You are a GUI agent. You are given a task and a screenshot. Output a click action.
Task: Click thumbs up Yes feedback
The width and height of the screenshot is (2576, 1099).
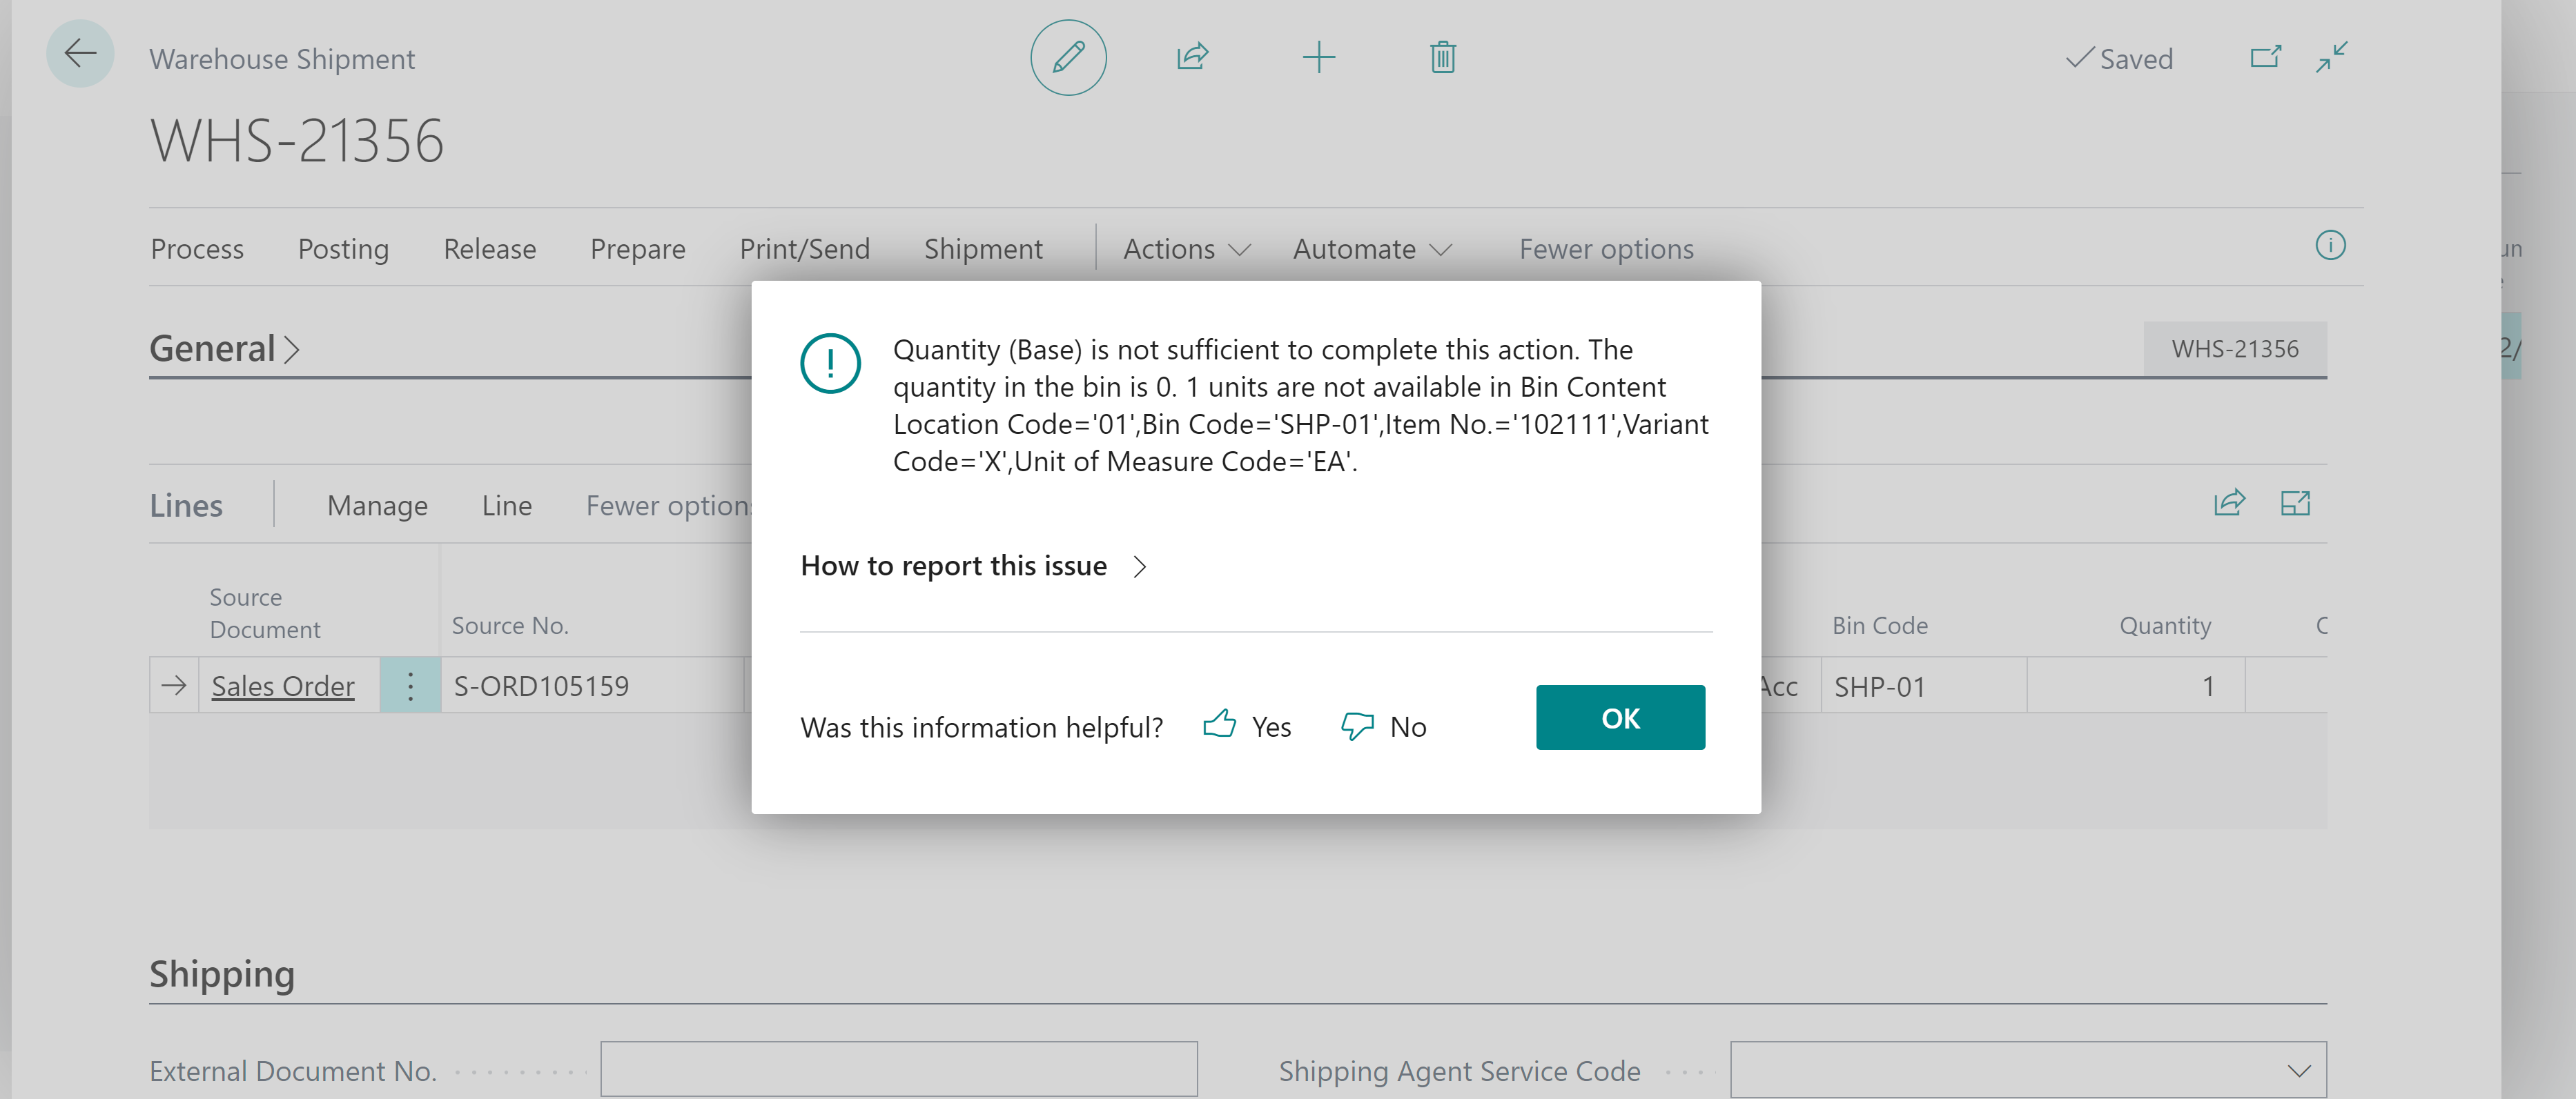(1247, 726)
